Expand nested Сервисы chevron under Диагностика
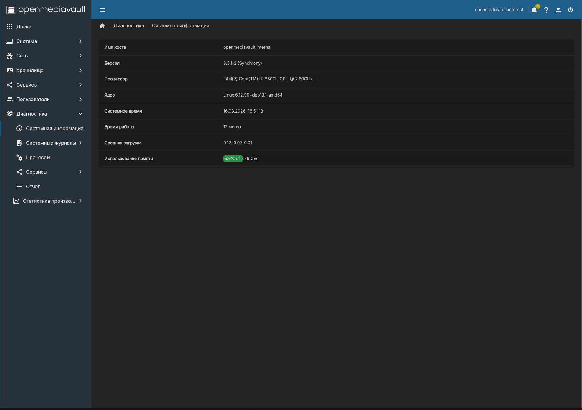Viewport: 582px width, 410px height. (81, 172)
